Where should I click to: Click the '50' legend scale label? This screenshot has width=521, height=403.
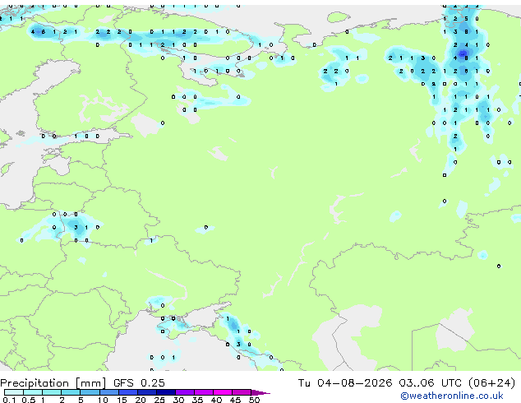[x=254, y=400]
